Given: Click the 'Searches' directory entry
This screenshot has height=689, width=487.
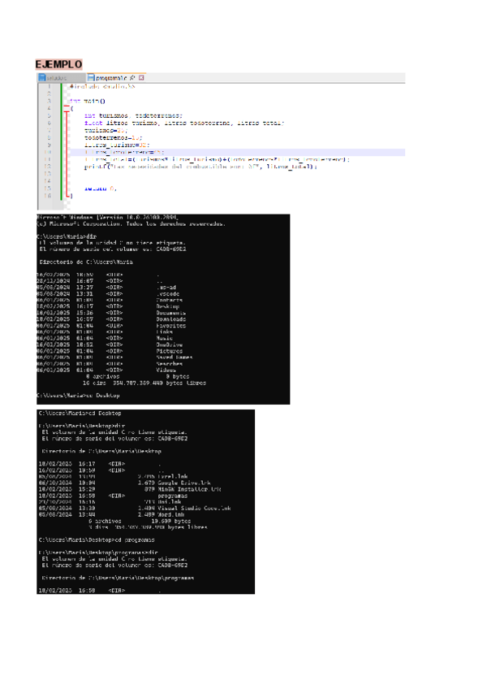Looking at the screenshot, I should coord(169,363).
